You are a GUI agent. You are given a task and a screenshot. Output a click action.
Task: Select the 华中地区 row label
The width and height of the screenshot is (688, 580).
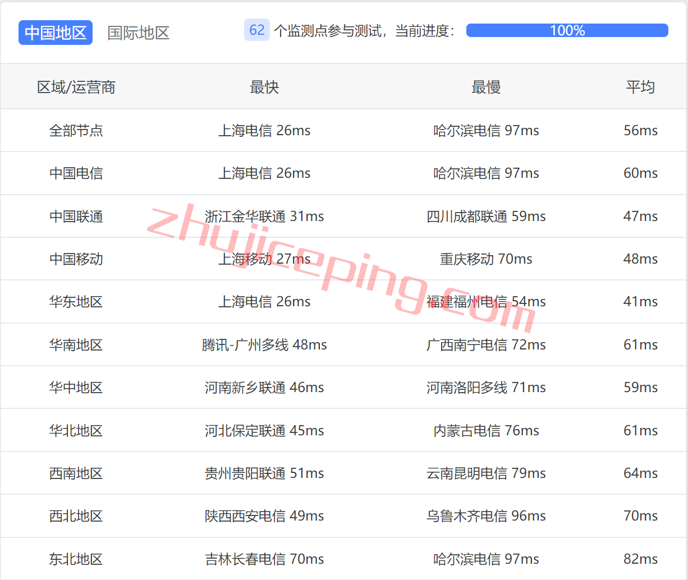[76, 387]
